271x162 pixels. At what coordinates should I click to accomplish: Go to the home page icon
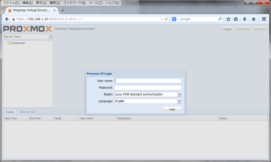pos(253,19)
